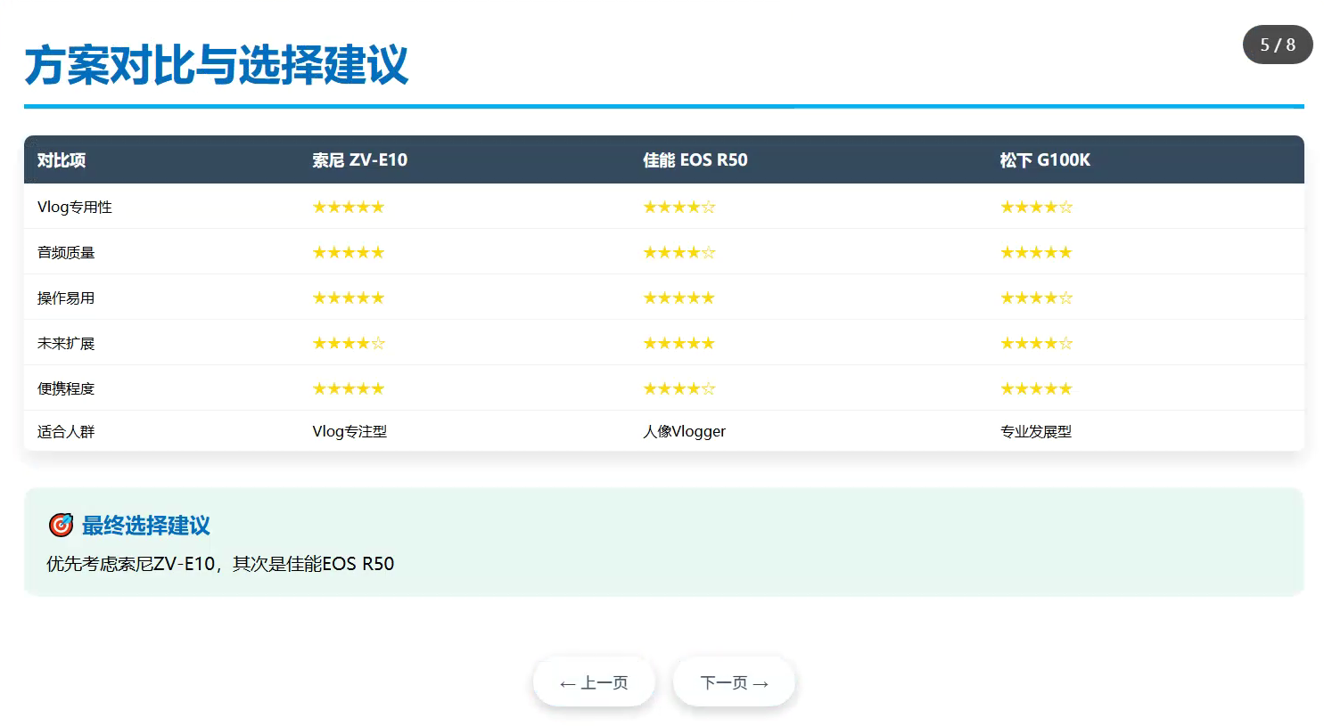Click Sony's star rating for 操作易用
The height and width of the screenshot is (726, 1324).
coord(349,298)
